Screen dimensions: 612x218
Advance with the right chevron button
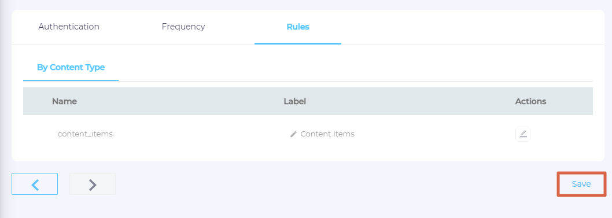pos(93,184)
